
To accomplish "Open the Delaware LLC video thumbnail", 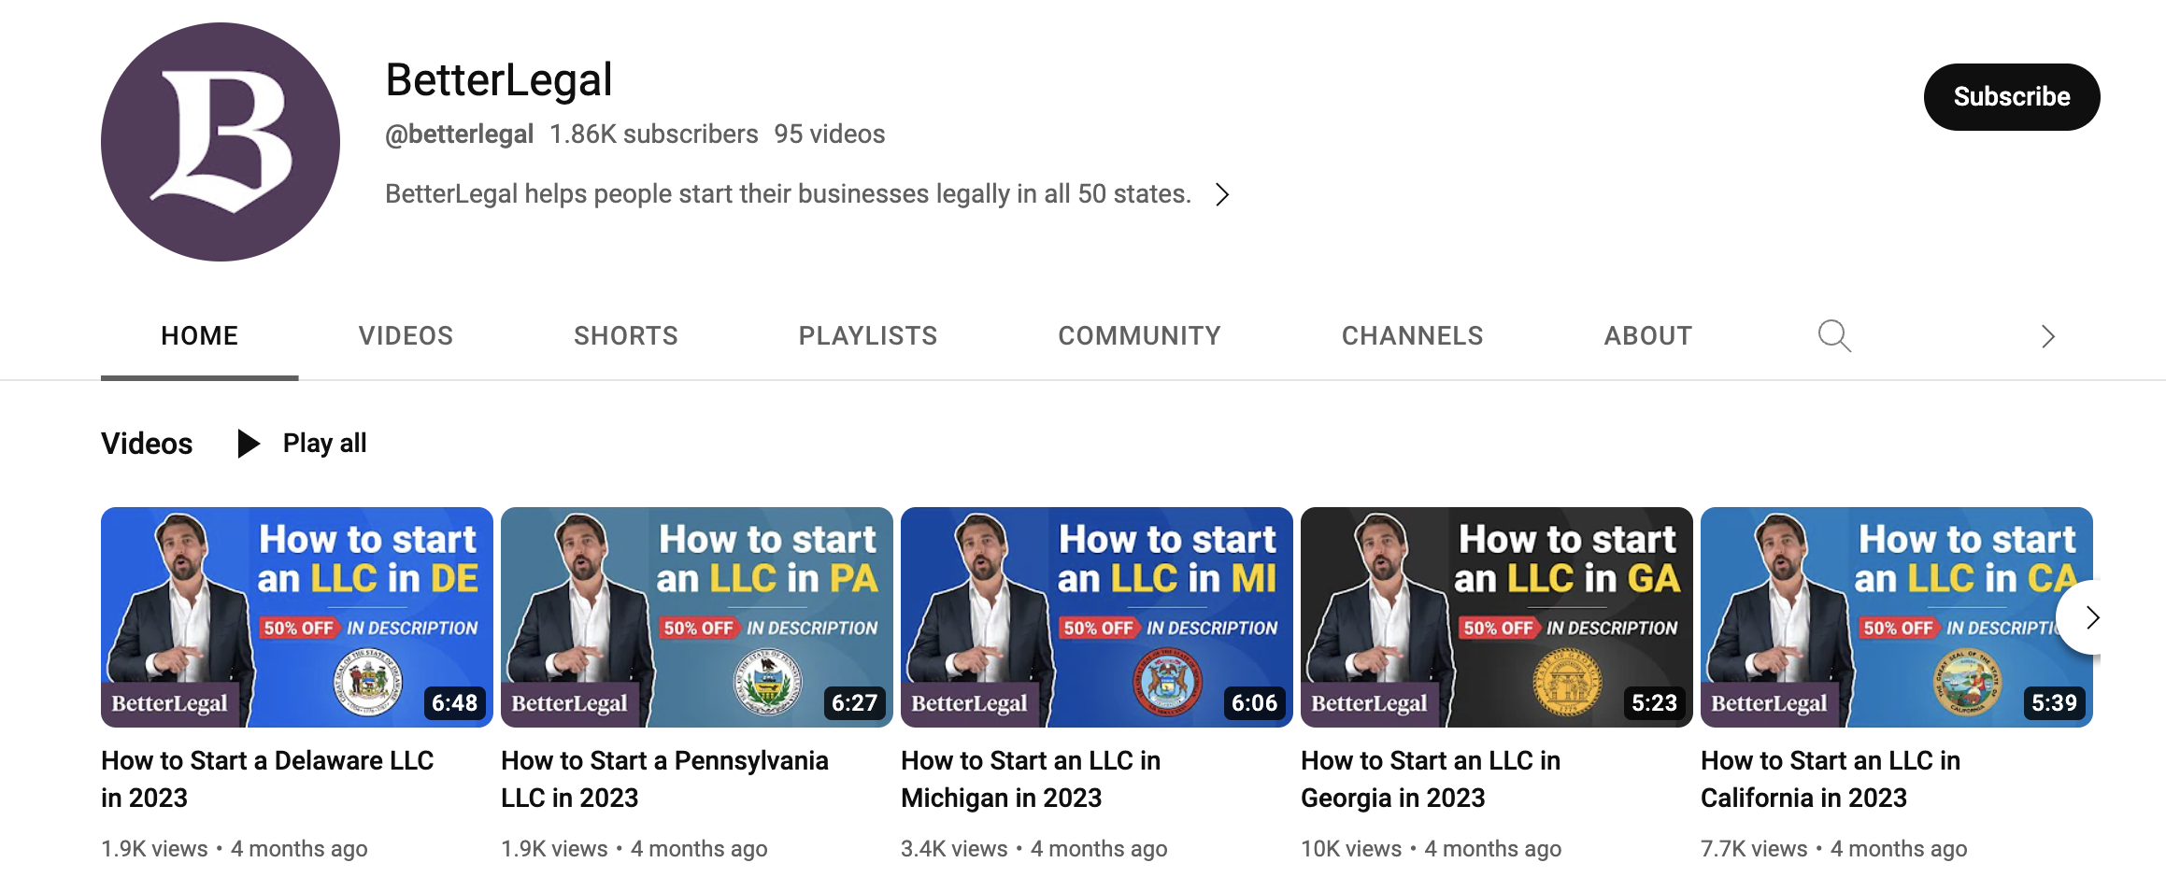I will tap(297, 617).
